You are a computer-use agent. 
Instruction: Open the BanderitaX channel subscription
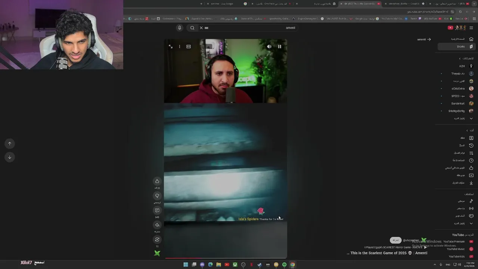[x=456, y=103]
